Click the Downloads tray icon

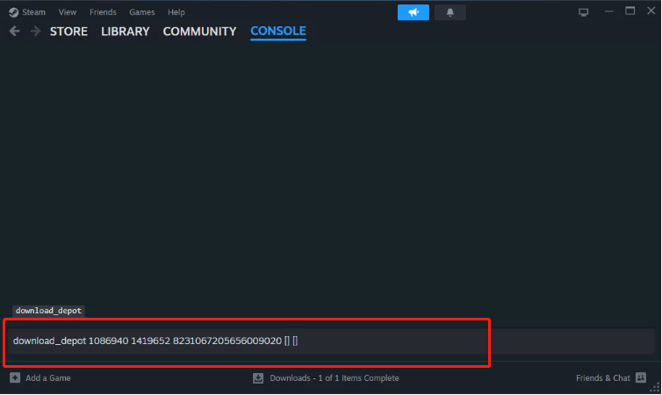pos(258,378)
